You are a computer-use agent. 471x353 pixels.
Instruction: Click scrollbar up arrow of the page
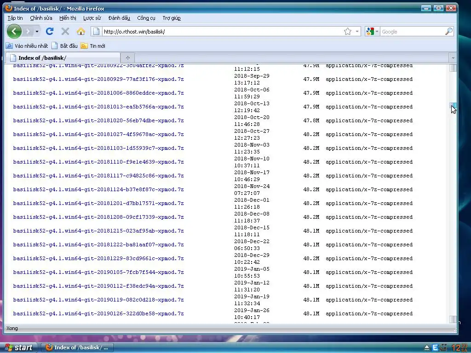point(453,68)
